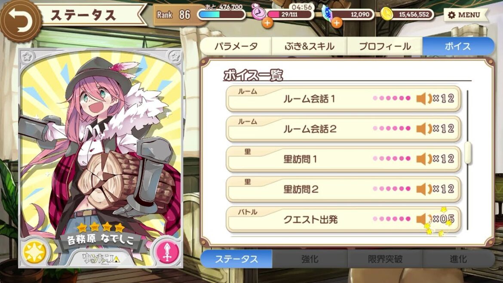
Task: Tap the 各務原なでしこ character card artwork
Action: pyautogui.click(x=101, y=159)
